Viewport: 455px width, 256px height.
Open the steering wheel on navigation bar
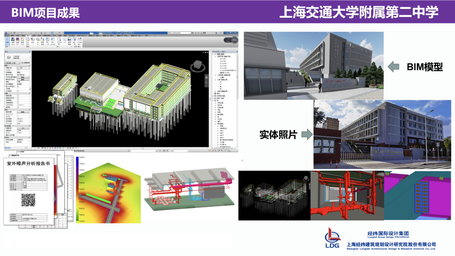(206, 77)
